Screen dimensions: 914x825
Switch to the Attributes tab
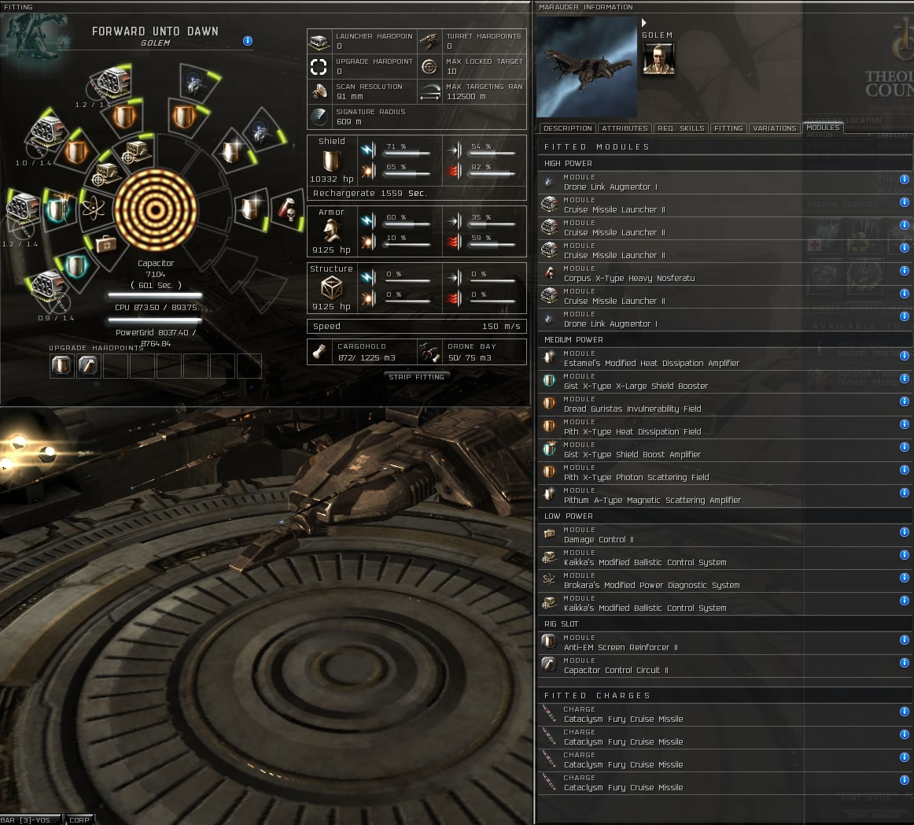point(625,128)
